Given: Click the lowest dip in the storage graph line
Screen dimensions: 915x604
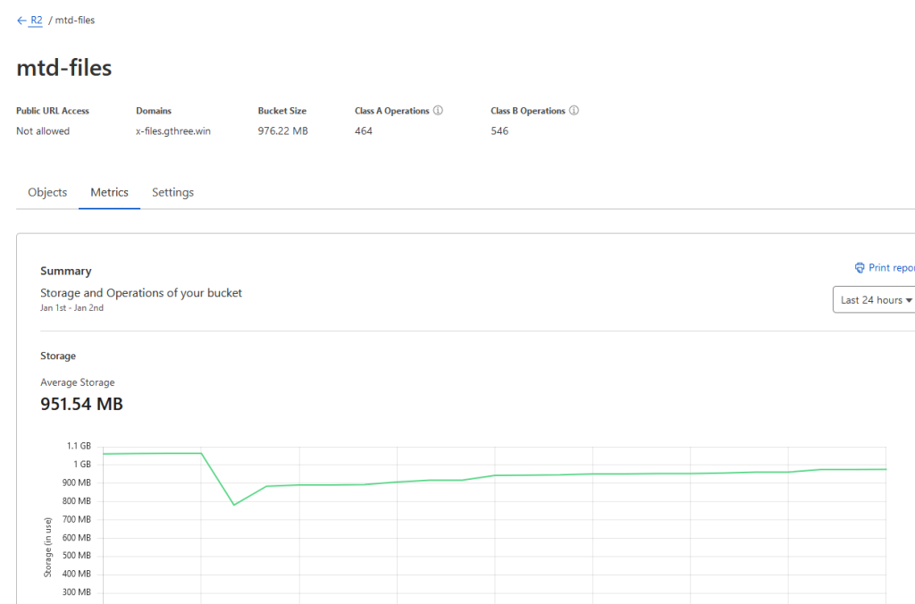Looking at the screenshot, I should [234, 505].
